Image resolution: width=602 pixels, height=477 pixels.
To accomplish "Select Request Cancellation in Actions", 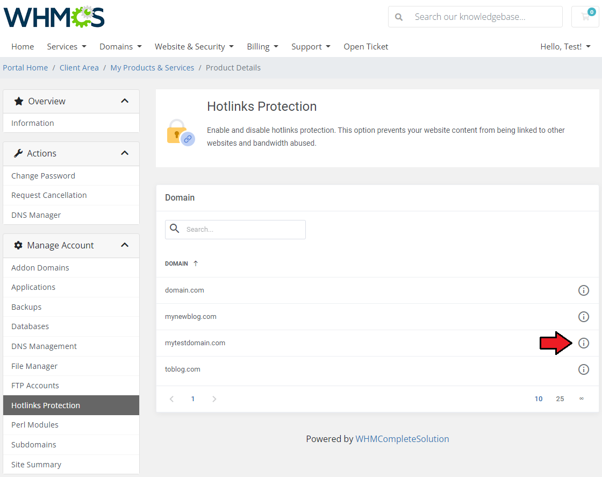I will (71, 195).
